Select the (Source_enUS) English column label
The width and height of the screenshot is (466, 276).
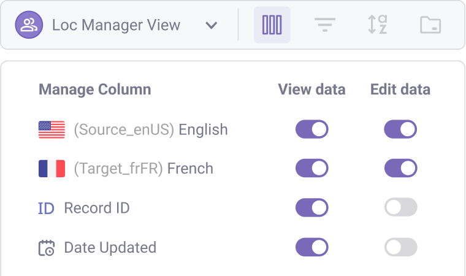[151, 129]
